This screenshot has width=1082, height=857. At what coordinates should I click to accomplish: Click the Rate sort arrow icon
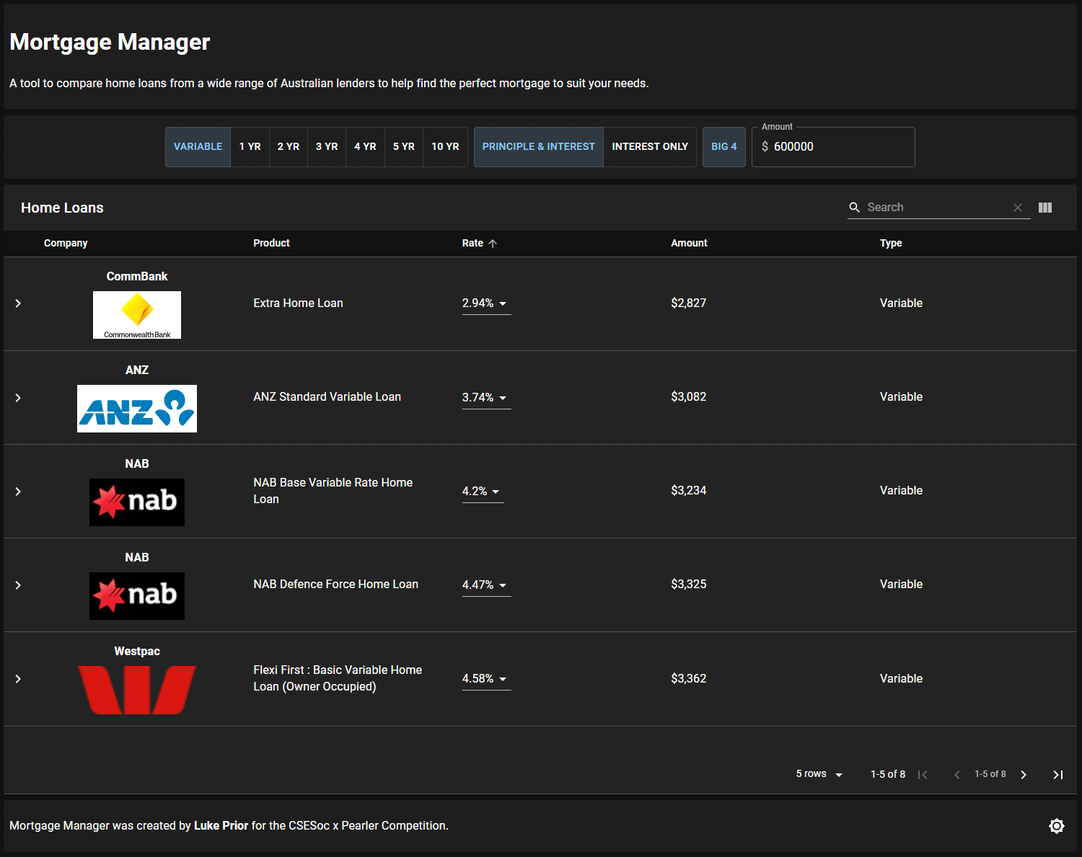493,244
